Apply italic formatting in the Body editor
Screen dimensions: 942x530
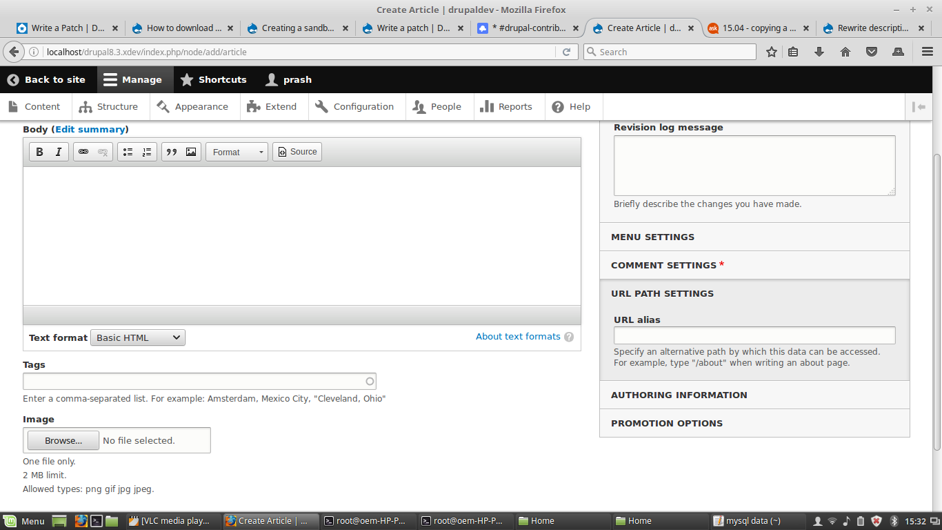(x=58, y=151)
